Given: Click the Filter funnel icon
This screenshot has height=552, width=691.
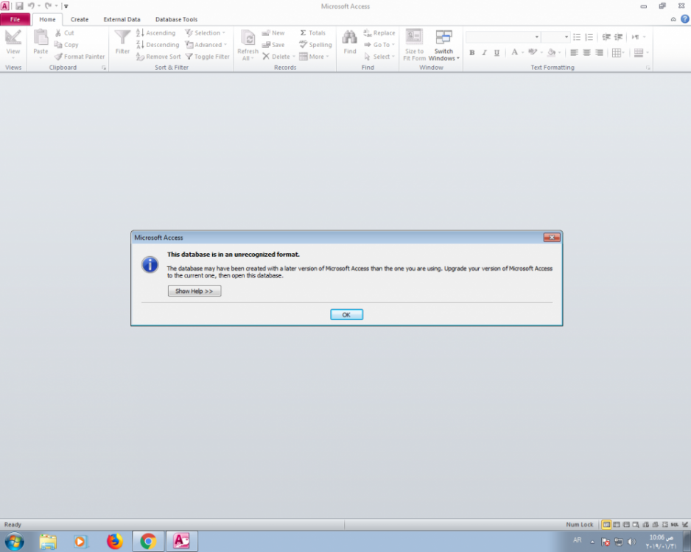Looking at the screenshot, I should pyautogui.click(x=122, y=38).
